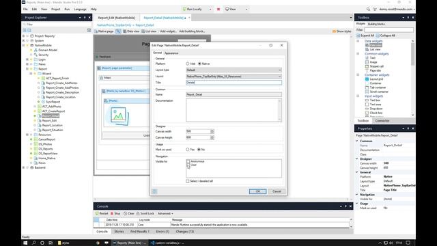This screenshot has width=437, height=246.
Task: Select the Tab container widget icon
Action: click(x=367, y=87)
